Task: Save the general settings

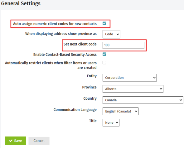Action: click(15, 141)
